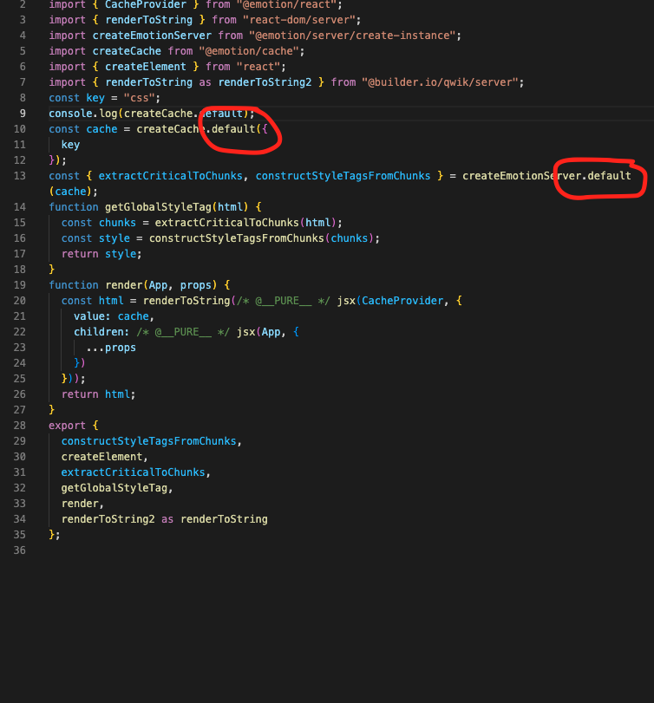Click console.log at the start of line 9
Image resolution: width=654 pixels, height=703 pixels.
(x=83, y=114)
